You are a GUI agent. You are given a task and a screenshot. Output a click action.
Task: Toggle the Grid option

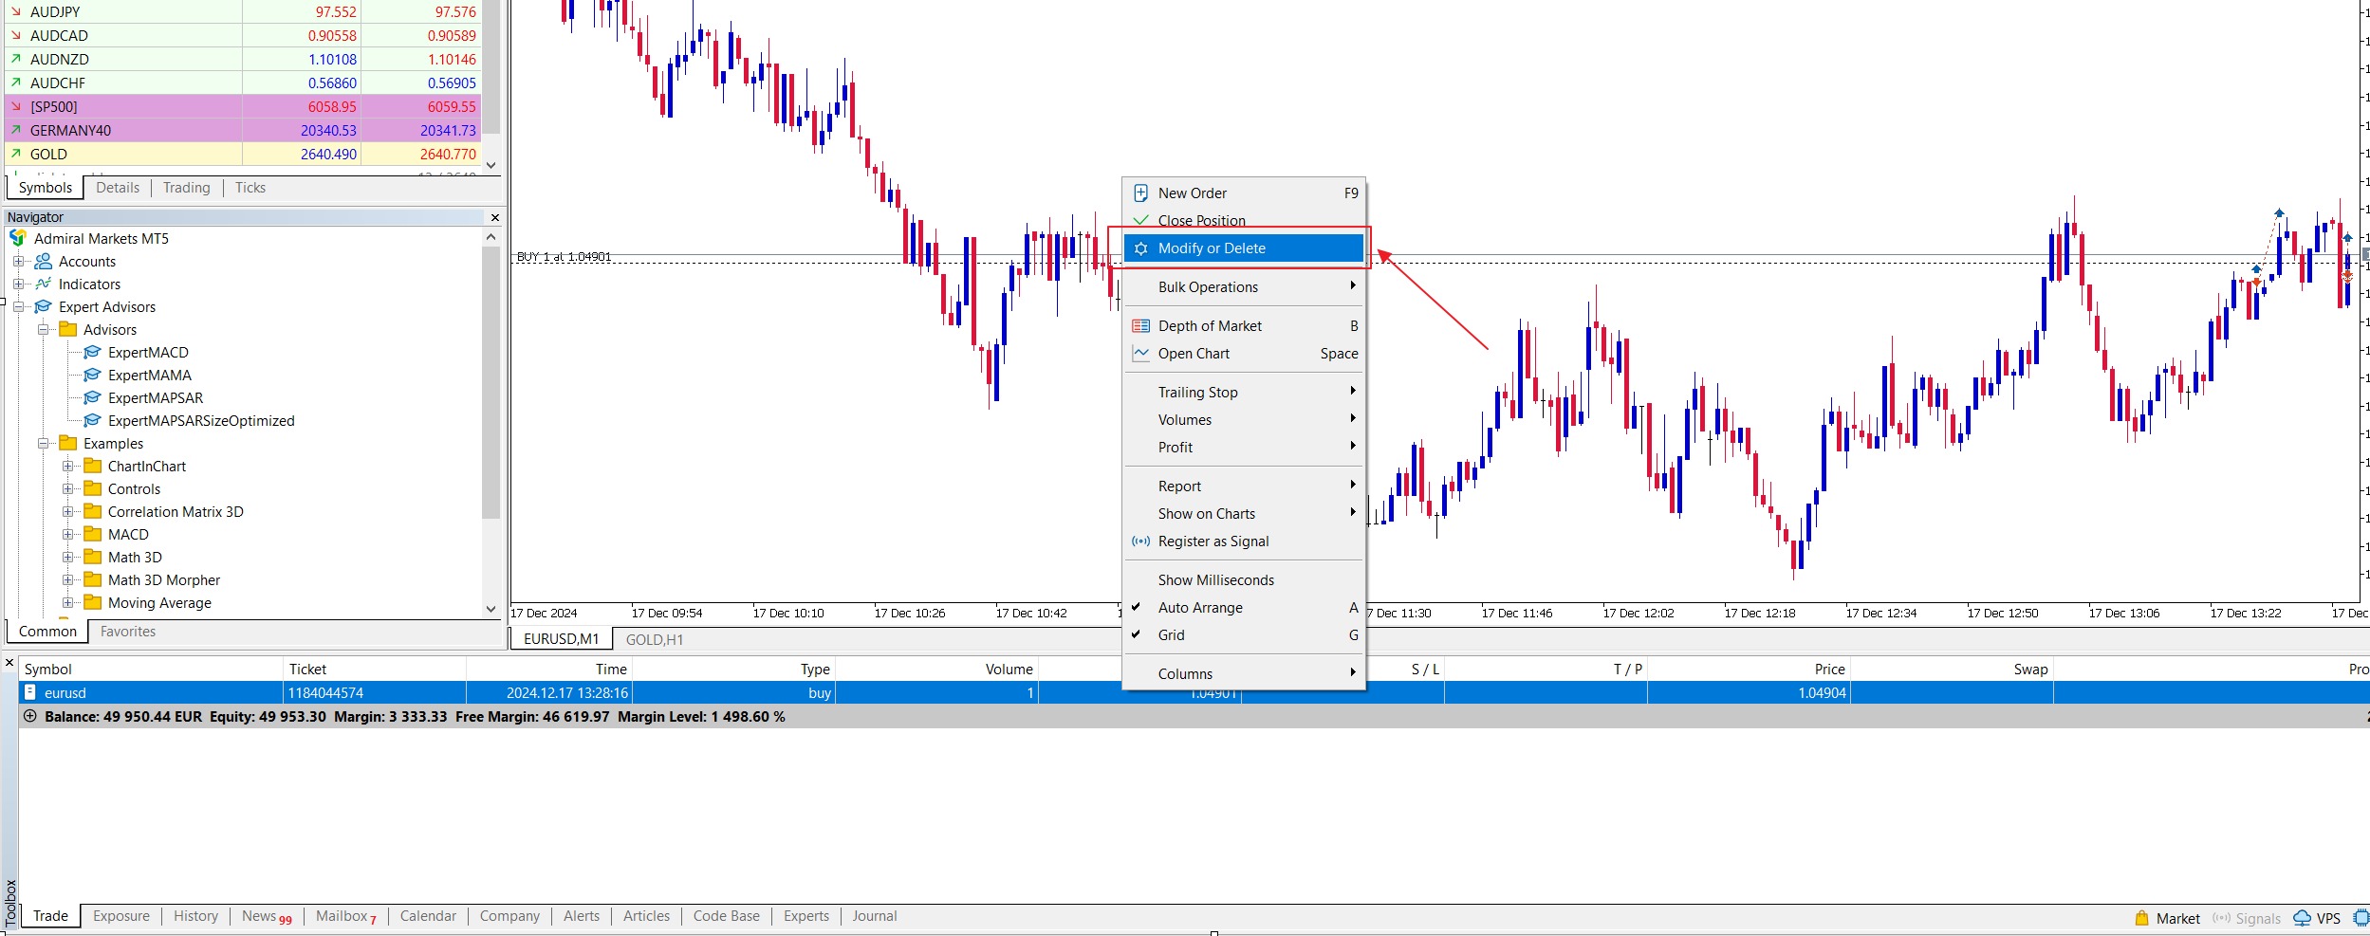[x=1244, y=635]
